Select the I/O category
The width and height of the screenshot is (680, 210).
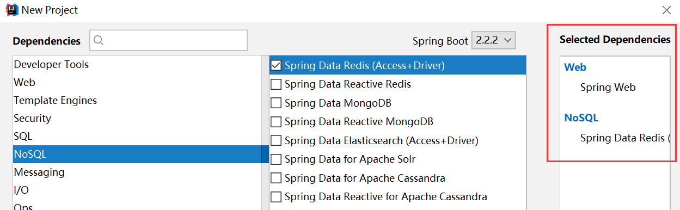click(137, 190)
